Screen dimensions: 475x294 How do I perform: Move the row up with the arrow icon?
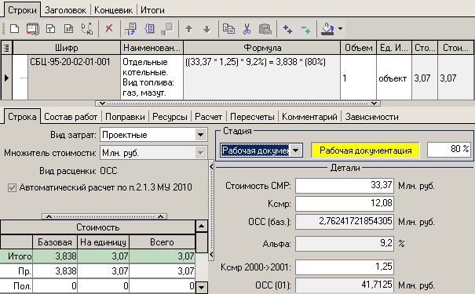189,29
